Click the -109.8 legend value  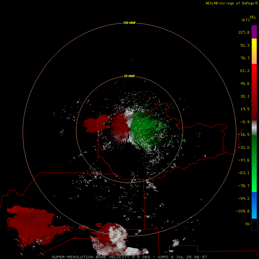point(243,211)
